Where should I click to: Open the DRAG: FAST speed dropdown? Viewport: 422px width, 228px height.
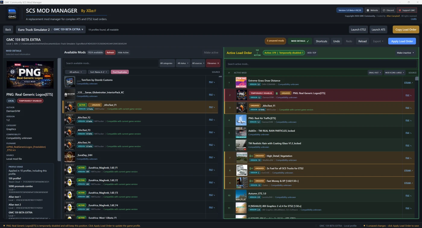(x=375, y=72)
